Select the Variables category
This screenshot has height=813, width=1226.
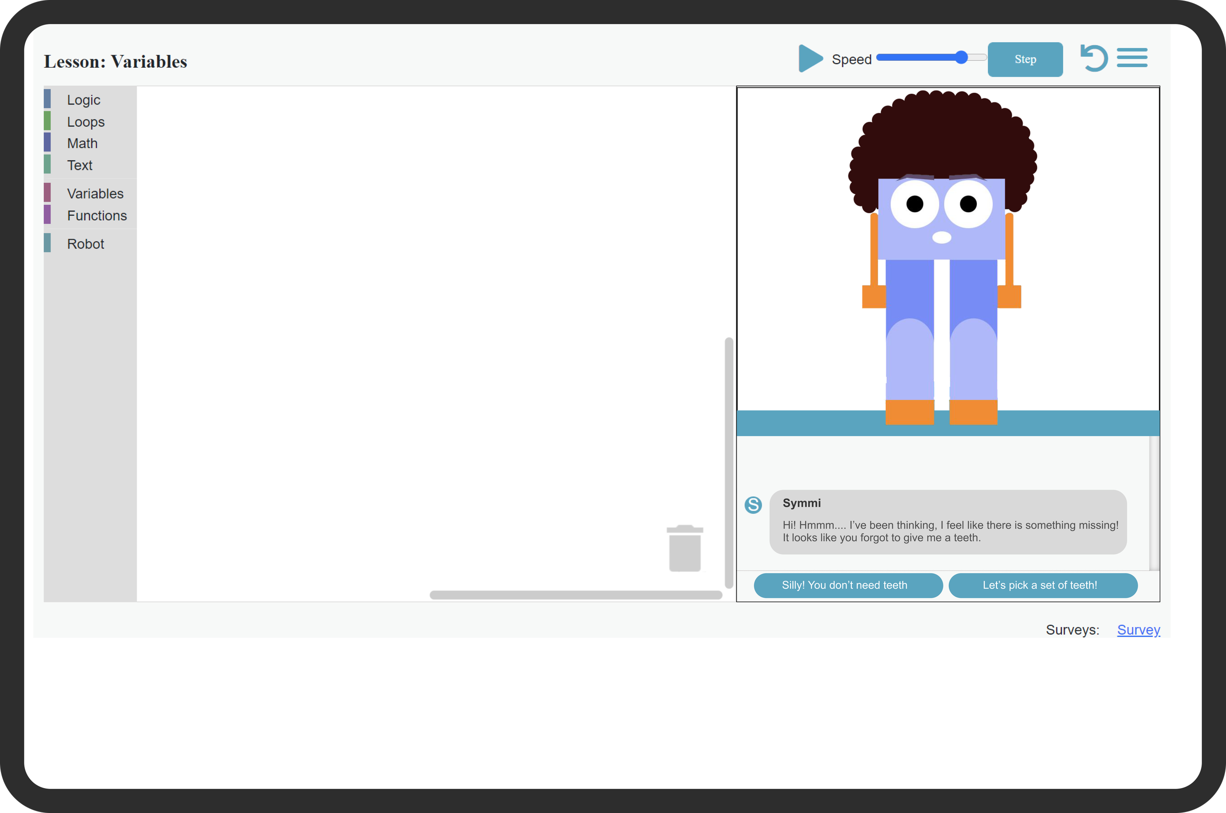pos(95,193)
